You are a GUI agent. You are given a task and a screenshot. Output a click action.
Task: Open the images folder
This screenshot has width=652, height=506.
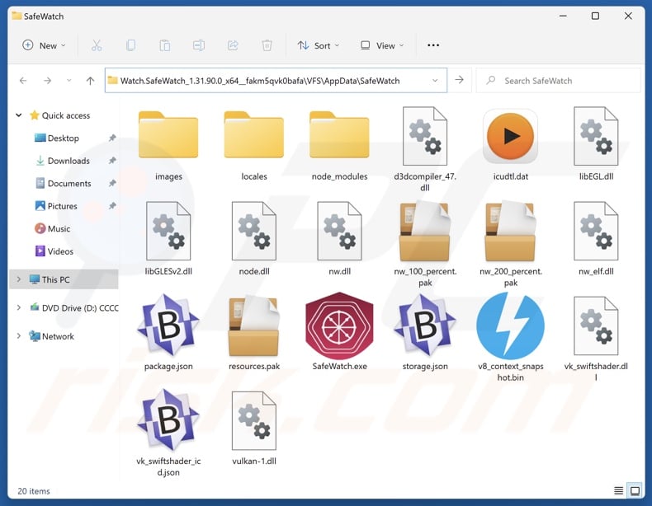coord(168,143)
